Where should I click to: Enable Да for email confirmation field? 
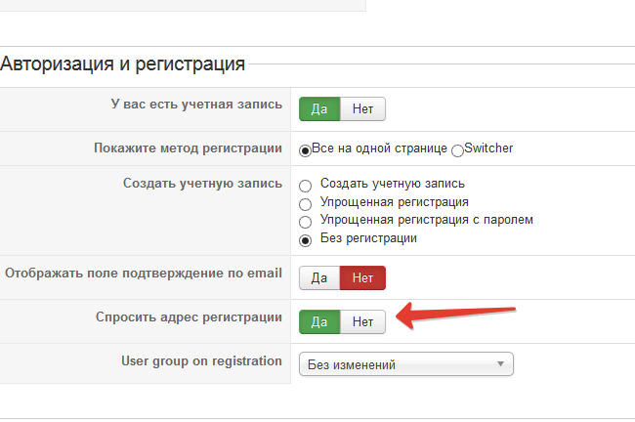(318, 278)
